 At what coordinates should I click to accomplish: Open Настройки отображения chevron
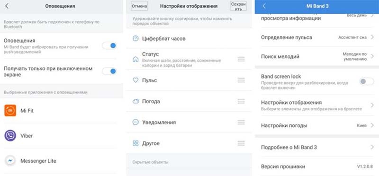pyautogui.click(x=372, y=105)
